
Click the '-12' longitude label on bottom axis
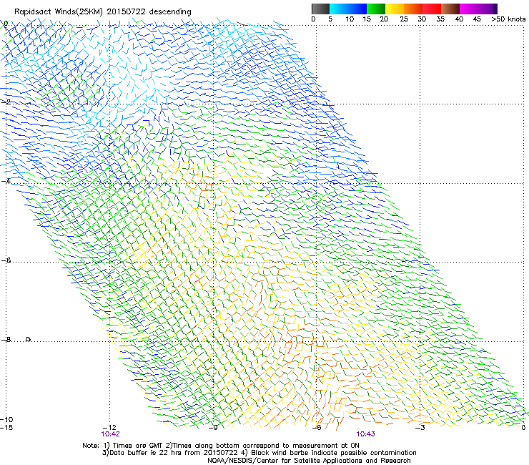109,428
